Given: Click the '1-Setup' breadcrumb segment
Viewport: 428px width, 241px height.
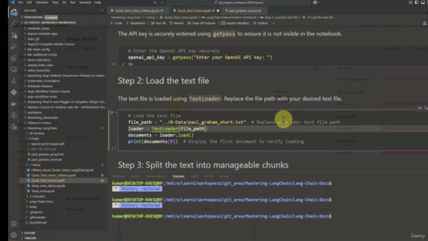Looking at the screenshot, I should [150, 17].
